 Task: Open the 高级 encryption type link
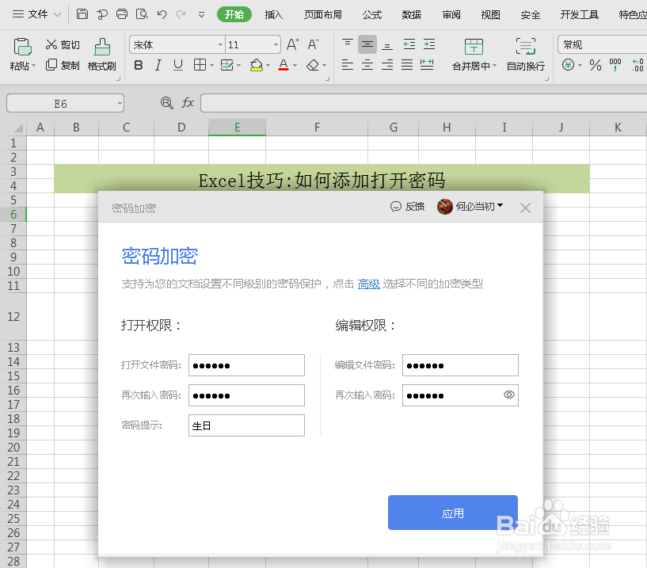click(x=368, y=284)
